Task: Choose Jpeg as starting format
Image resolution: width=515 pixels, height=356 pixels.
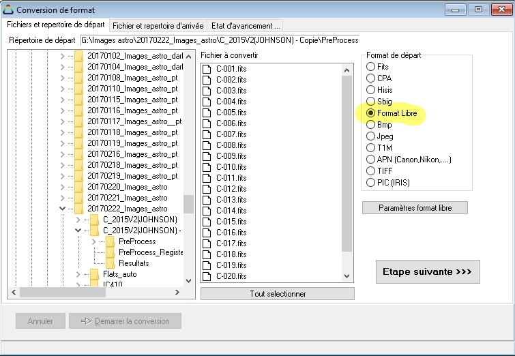Action: pyautogui.click(x=371, y=136)
